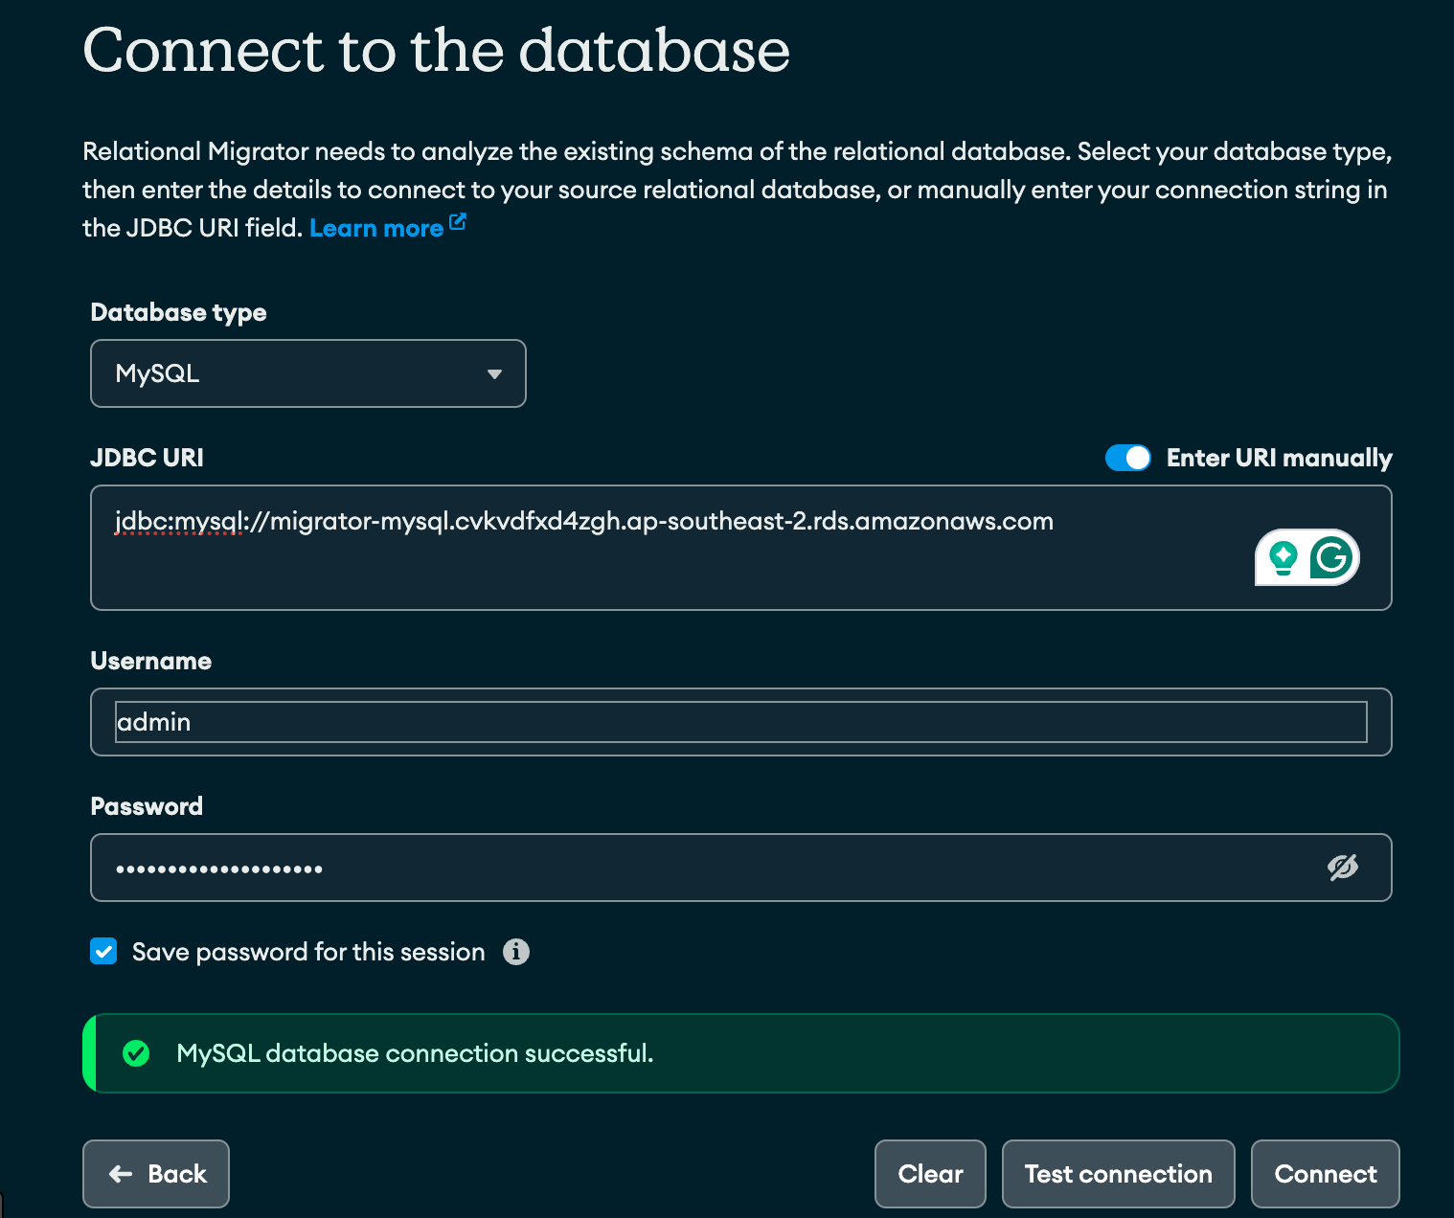Click the external link icon after Learn more

pos(458,222)
